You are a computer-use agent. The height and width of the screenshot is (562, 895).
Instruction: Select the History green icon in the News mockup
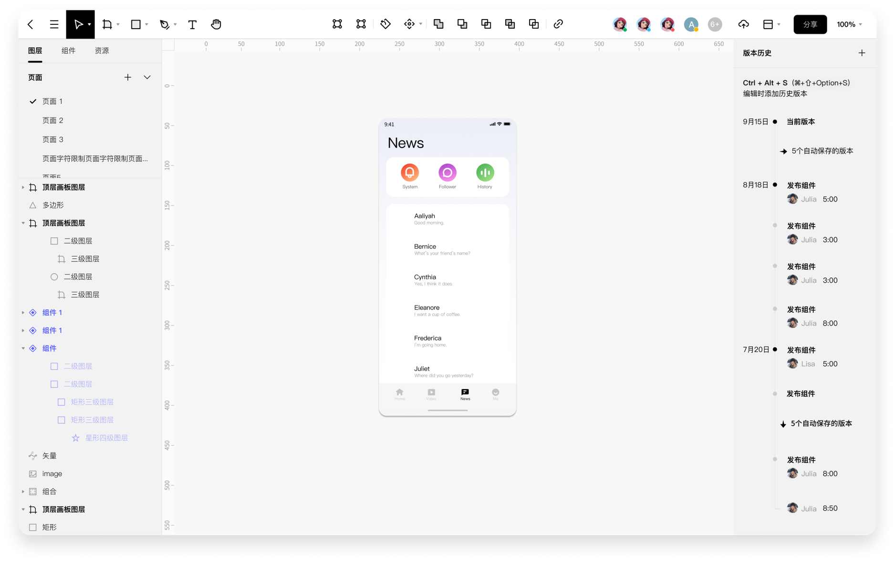[x=485, y=173]
